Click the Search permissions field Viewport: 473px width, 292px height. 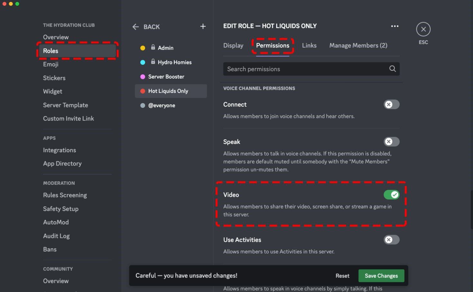coord(306,69)
